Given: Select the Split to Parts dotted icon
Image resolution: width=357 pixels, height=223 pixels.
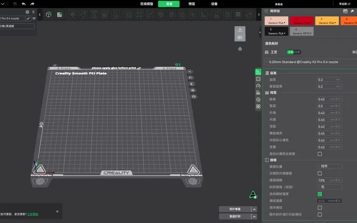Looking at the screenshot, I should [x=139, y=15].
